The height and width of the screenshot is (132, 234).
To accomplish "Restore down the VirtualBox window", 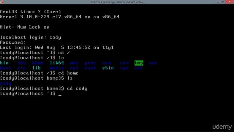I will pos(223,2).
